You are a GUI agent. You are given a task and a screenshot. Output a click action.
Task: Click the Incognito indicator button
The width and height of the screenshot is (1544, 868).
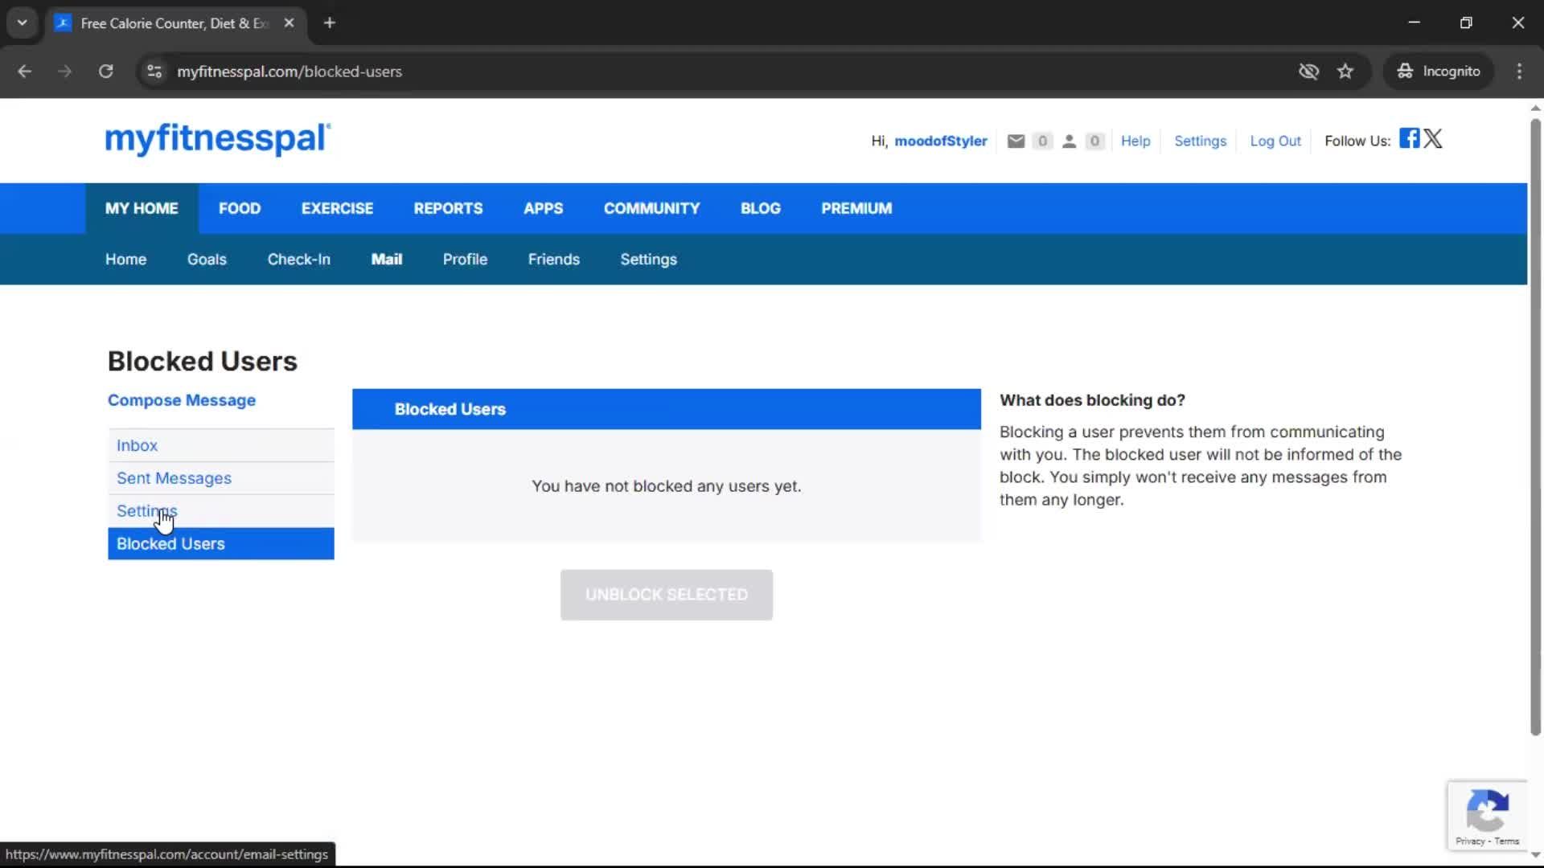(x=1439, y=72)
